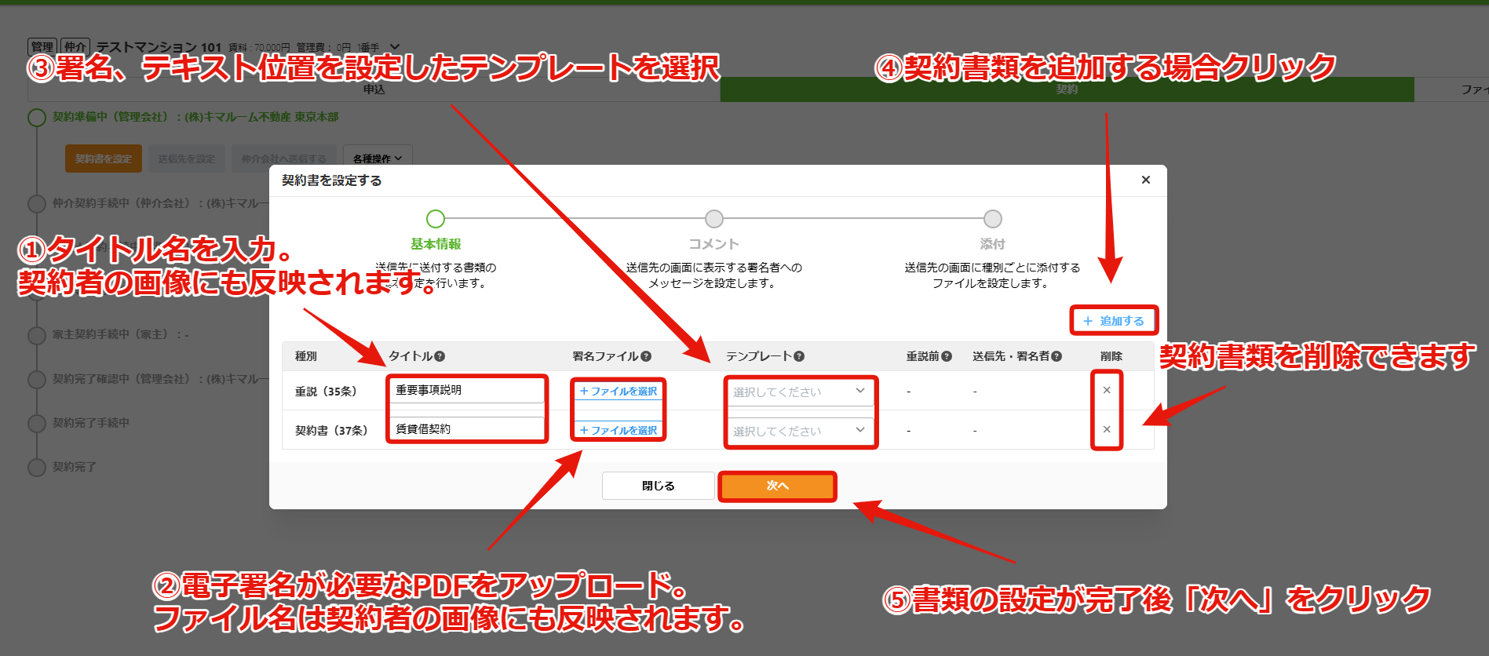The height and width of the screenshot is (656, 1489).
Task: Click the 重要事項説明 title input field
Action: [467, 390]
